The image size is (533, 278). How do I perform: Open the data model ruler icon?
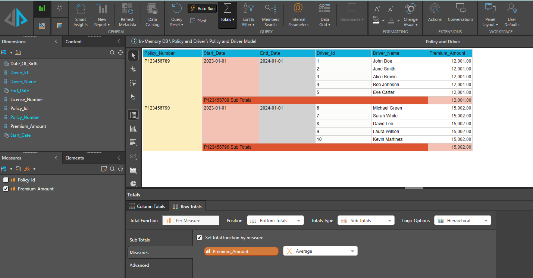click(x=42, y=26)
